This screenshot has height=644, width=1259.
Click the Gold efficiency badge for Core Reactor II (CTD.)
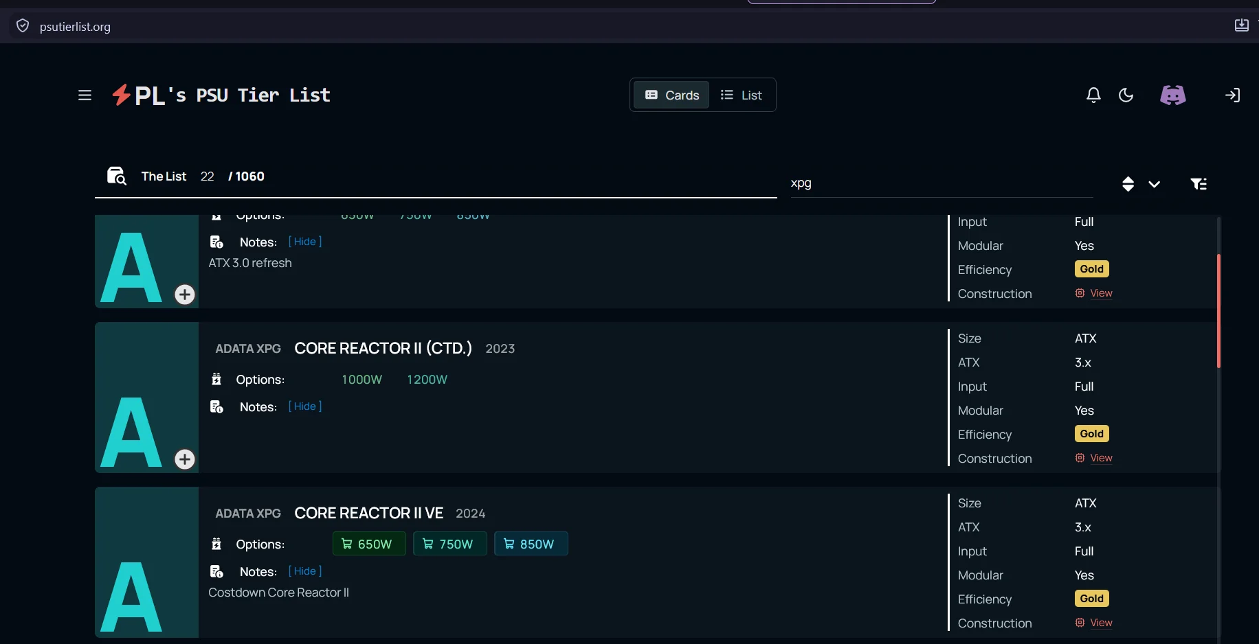coord(1092,434)
